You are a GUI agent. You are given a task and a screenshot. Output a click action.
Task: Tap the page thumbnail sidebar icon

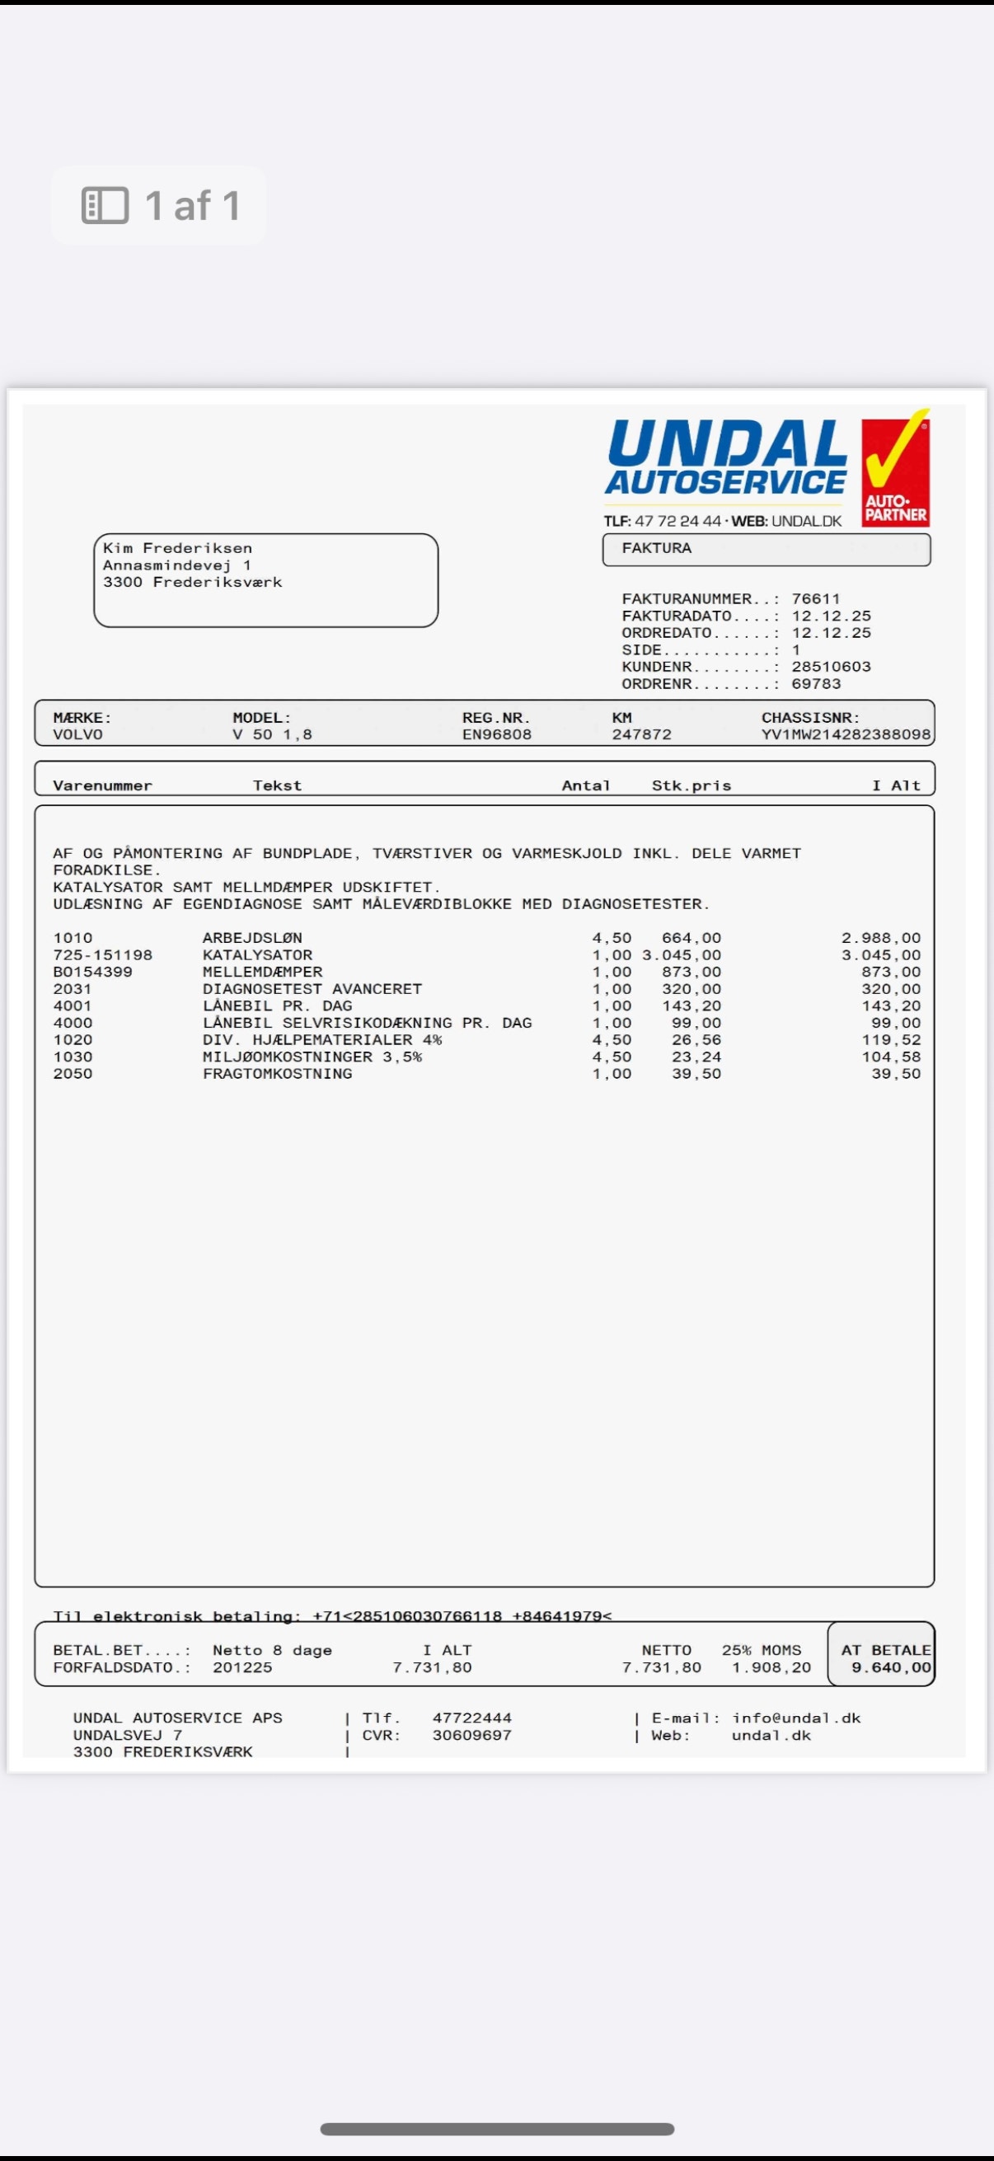(105, 205)
